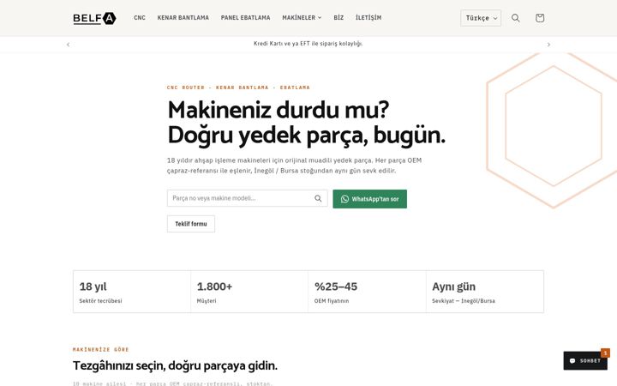
Task: Open the CNC menu item
Action: 140,18
